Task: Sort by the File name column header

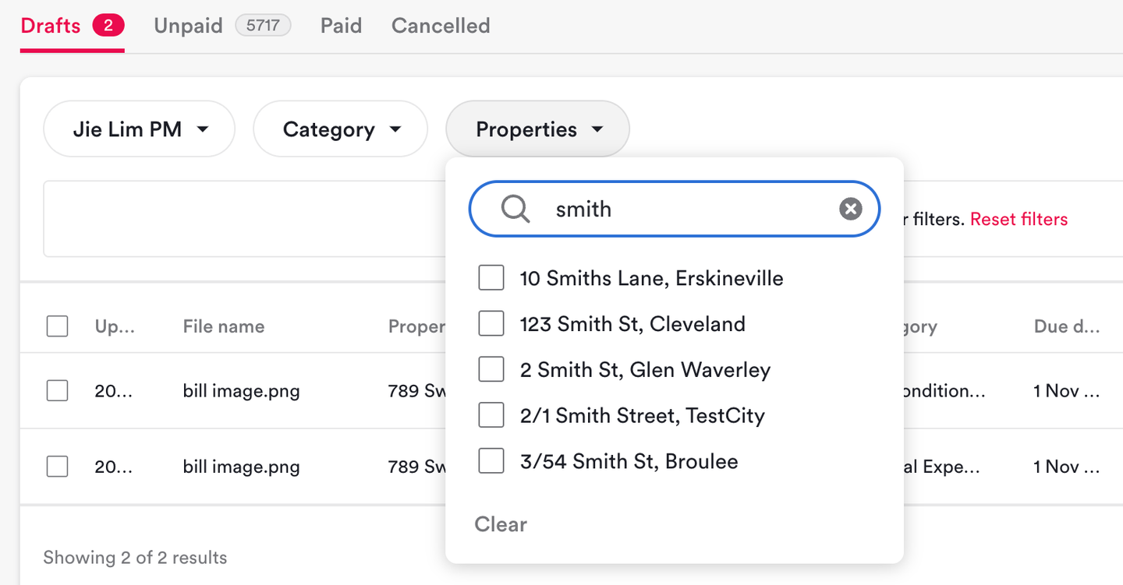Action: (x=224, y=326)
